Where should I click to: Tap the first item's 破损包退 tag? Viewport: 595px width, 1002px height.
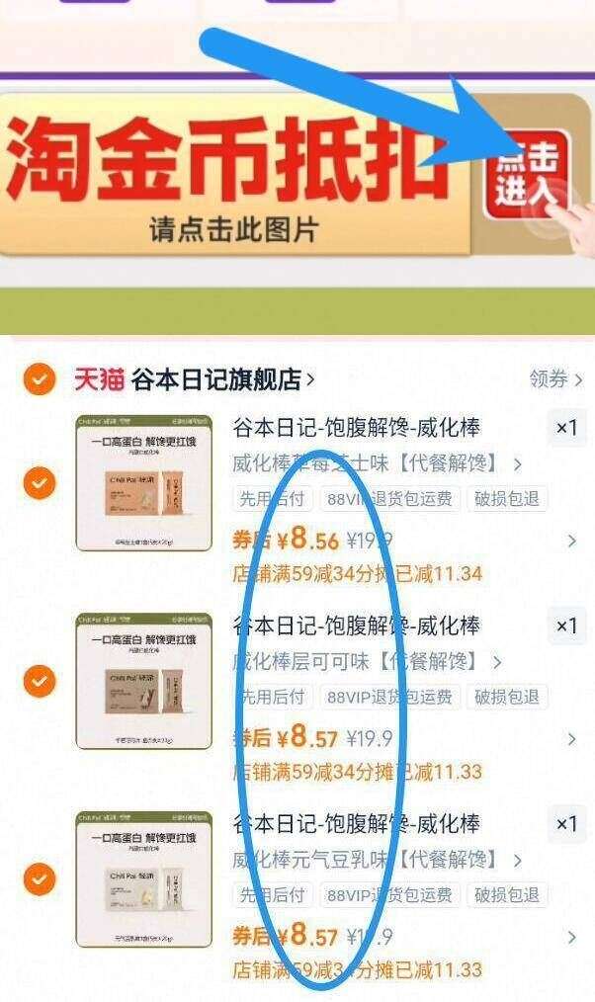[x=507, y=498]
